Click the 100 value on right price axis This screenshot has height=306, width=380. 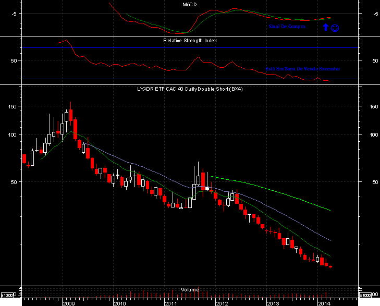point(374,134)
